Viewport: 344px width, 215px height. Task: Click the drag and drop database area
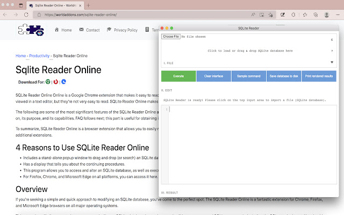pos(250,51)
